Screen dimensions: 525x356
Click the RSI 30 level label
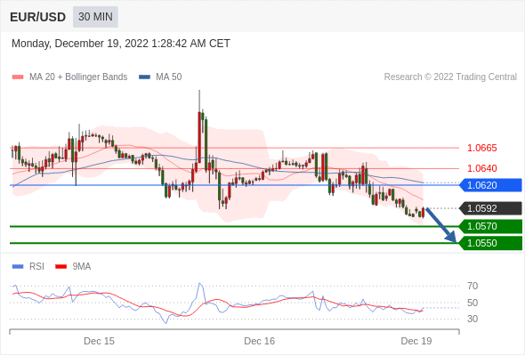472,319
